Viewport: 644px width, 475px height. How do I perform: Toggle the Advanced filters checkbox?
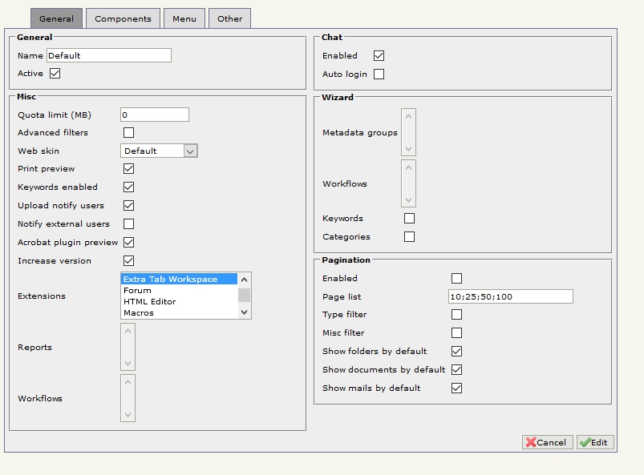[x=128, y=132]
